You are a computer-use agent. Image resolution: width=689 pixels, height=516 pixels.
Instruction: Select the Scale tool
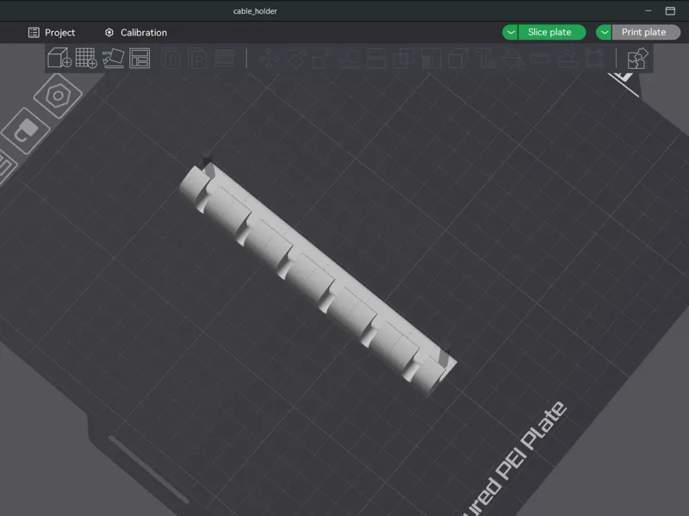pyautogui.click(x=322, y=59)
